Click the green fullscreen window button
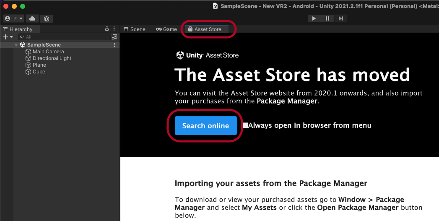 click(x=23, y=6)
